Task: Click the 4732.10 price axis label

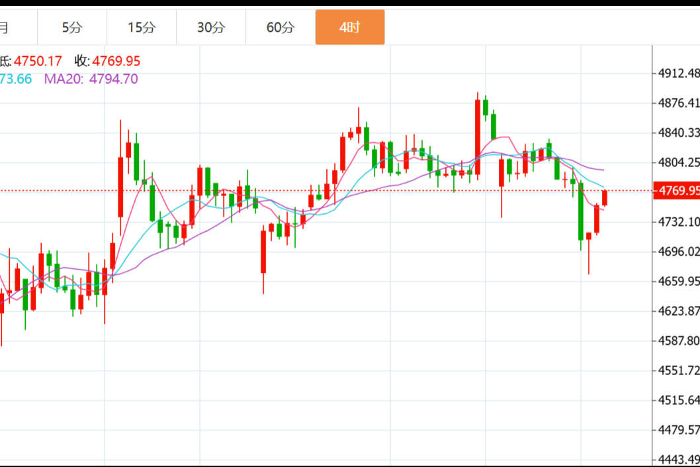Action: [x=679, y=222]
